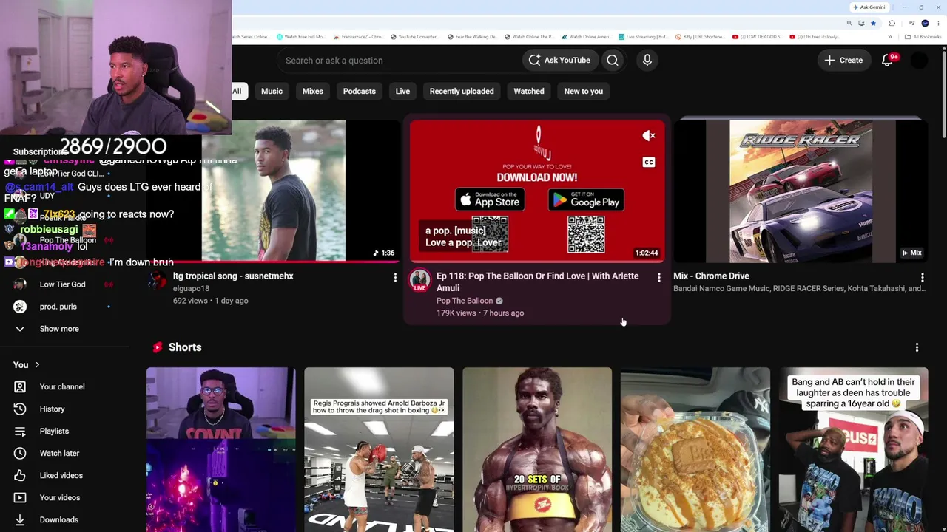Open the Chrome three-dot menu

pos(939,23)
